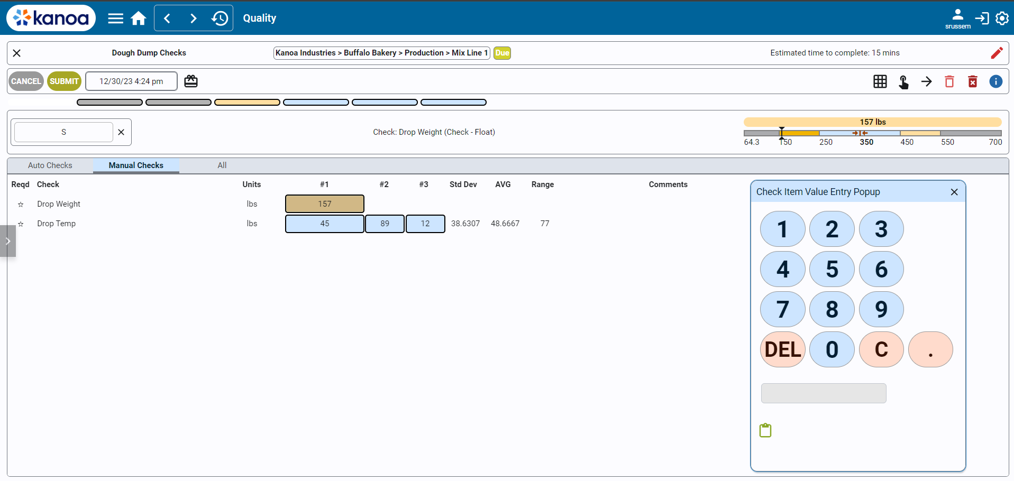Click the Due status badge
The image size is (1014, 481).
[502, 53]
